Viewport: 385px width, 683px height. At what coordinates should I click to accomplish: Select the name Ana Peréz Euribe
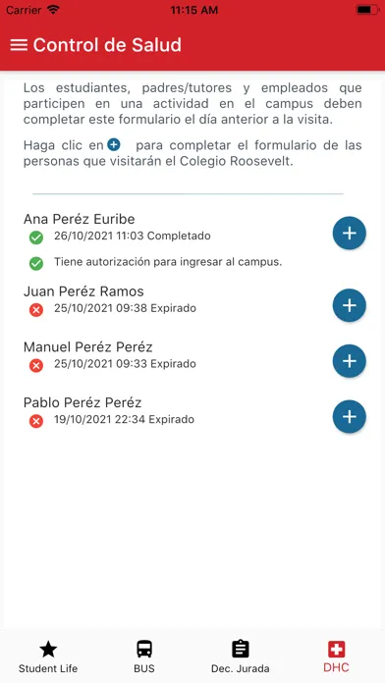(x=79, y=219)
